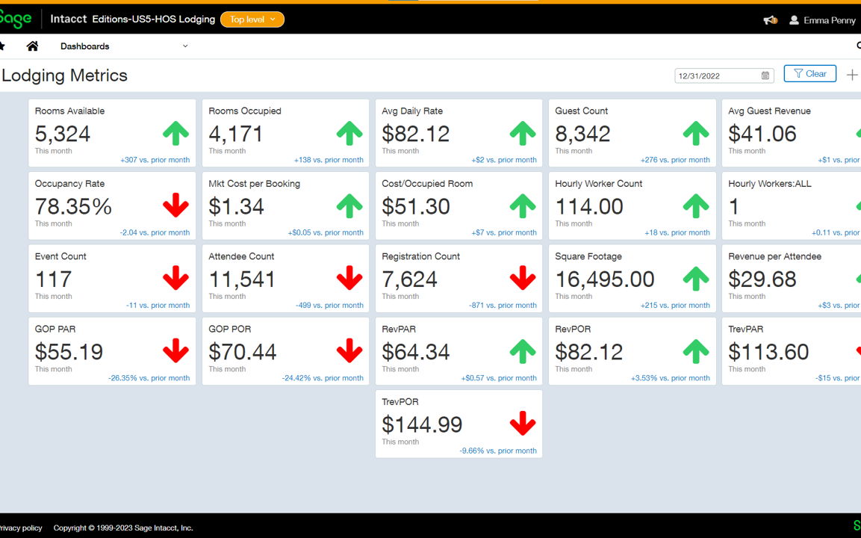861x538 pixels.
Task: Click '-871 vs. prior month' on Registration Count
Action: click(x=503, y=306)
